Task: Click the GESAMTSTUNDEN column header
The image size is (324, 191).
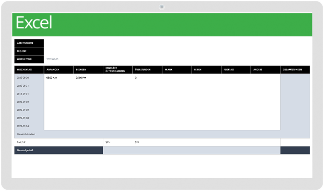Action: 295,70
